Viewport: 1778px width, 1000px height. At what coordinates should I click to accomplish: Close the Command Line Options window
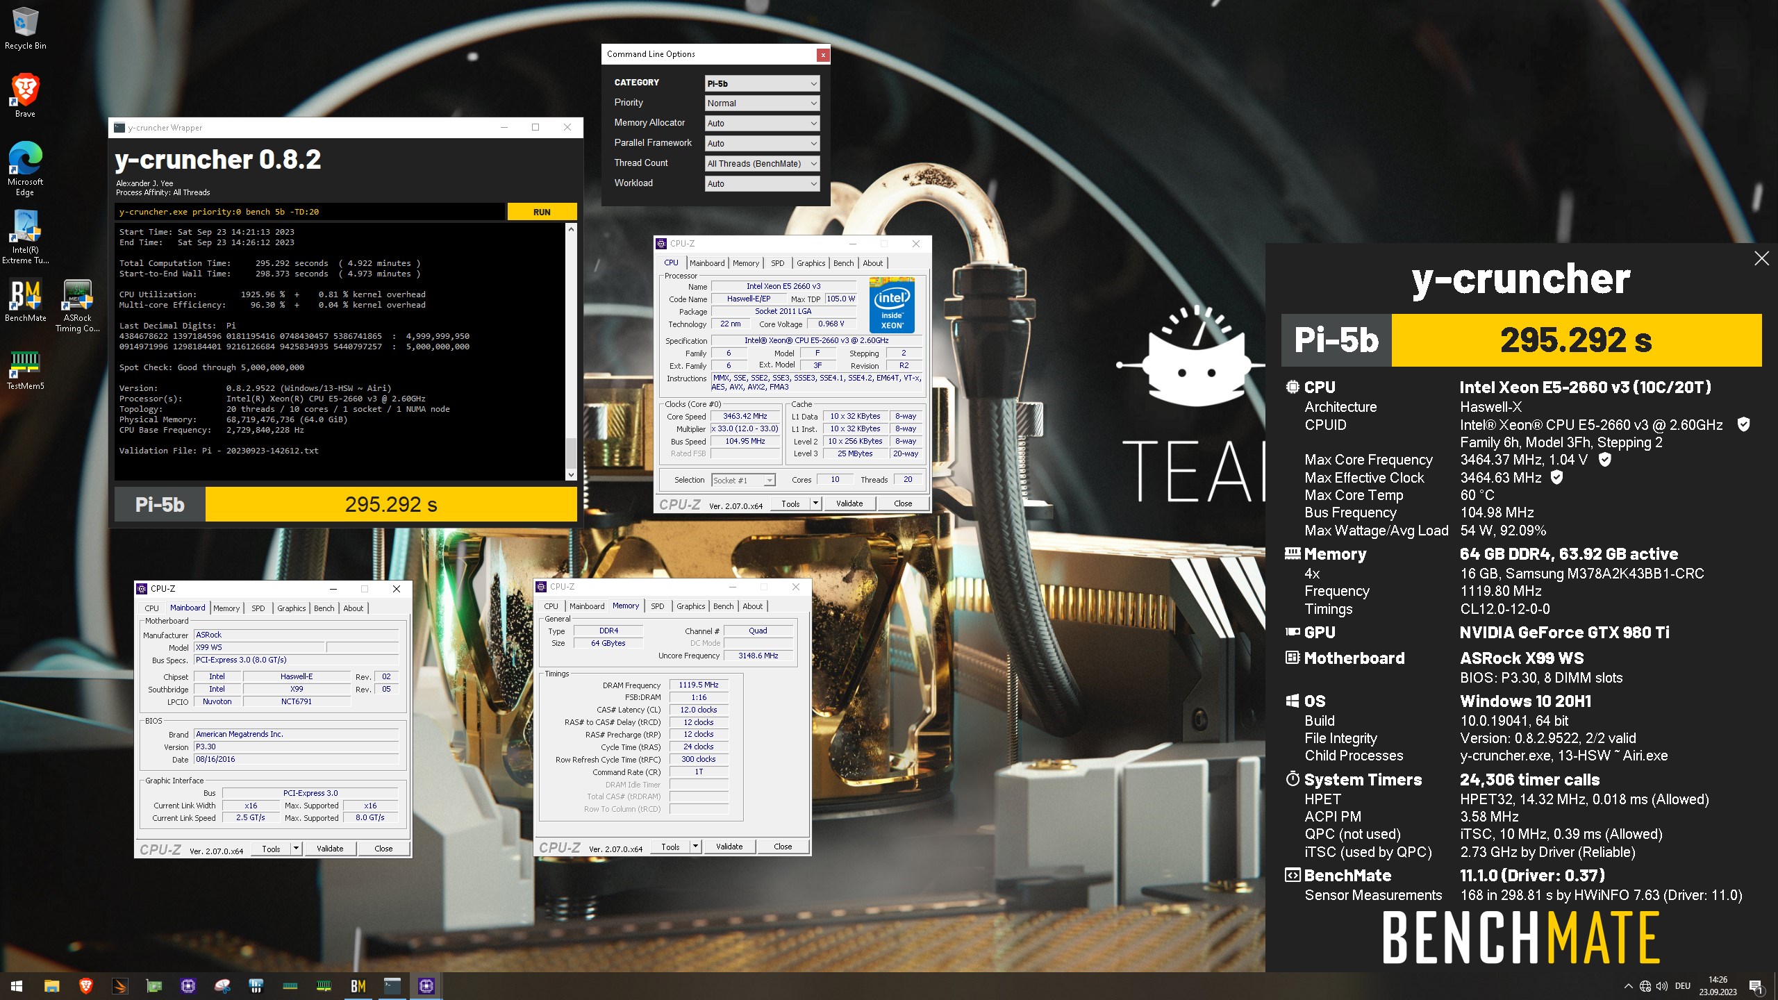tap(822, 54)
